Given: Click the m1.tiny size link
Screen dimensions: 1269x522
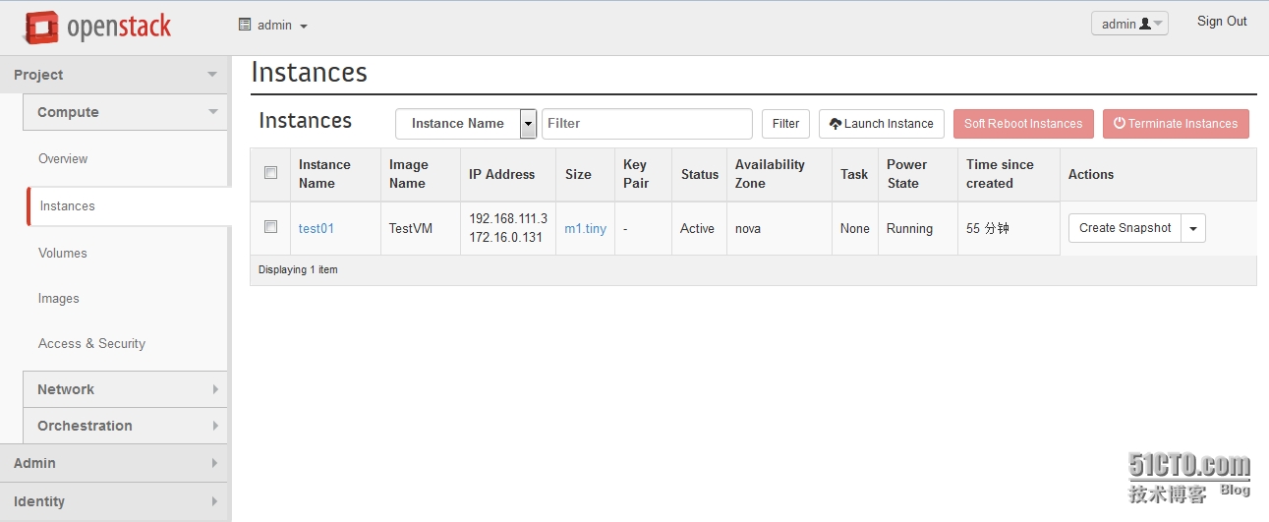Looking at the screenshot, I should point(586,228).
